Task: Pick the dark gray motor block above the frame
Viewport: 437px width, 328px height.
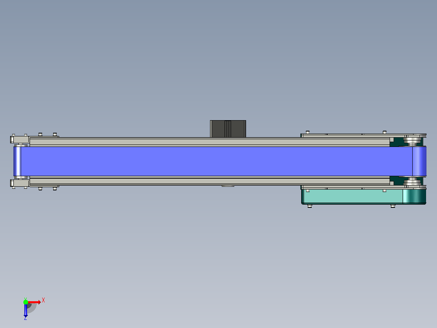Action: [228, 129]
